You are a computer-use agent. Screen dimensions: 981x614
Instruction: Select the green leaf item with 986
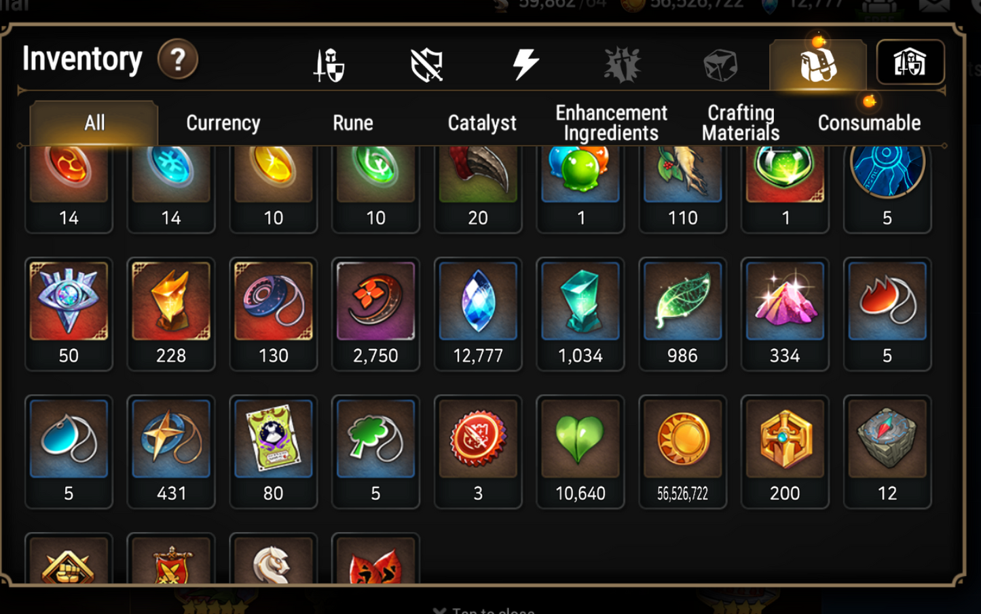click(x=682, y=314)
